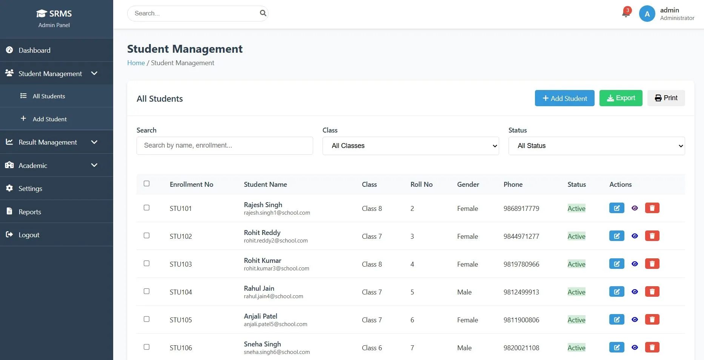Select All Students in the sidebar

click(49, 96)
